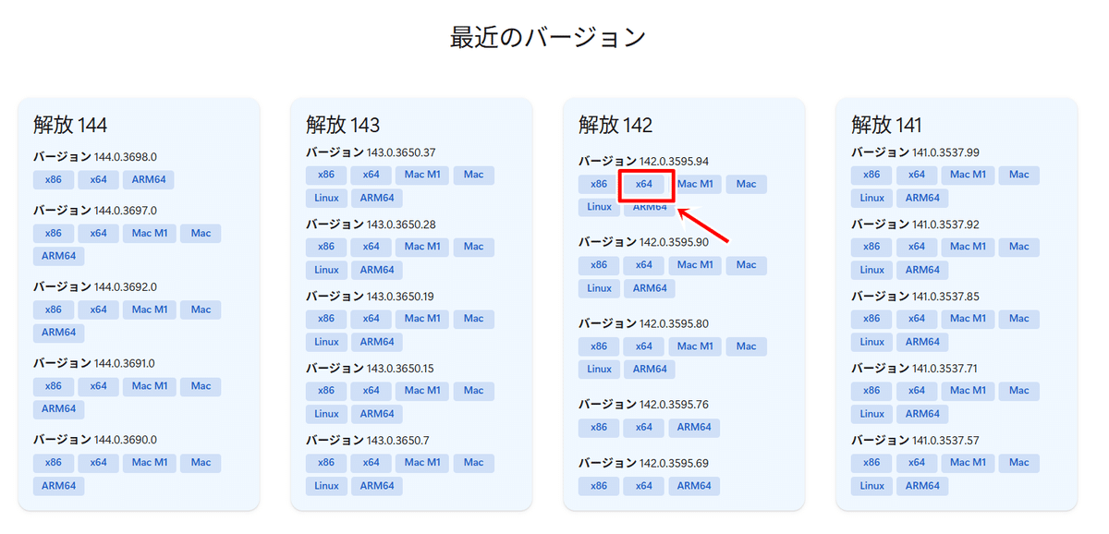
Task: Select ARM64 for version 141.0.3537.85
Action: pos(921,342)
